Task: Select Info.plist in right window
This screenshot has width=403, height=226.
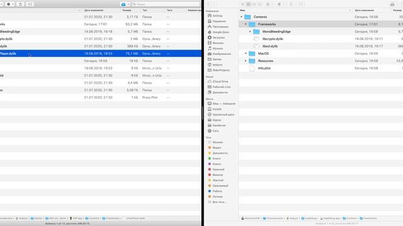Action: click(264, 68)
